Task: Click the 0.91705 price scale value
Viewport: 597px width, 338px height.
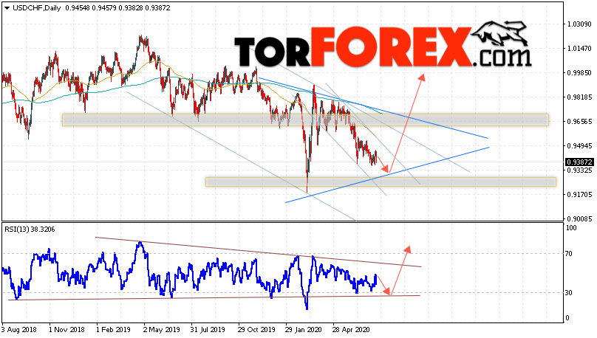Action: click(579, 195)
